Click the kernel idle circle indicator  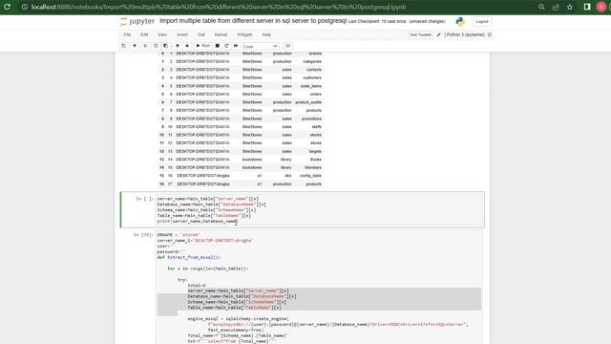click(490, 34)
